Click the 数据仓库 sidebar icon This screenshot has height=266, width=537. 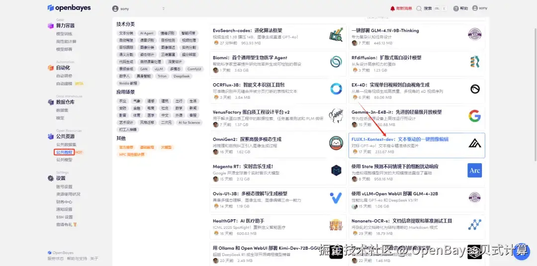point(51,102)
